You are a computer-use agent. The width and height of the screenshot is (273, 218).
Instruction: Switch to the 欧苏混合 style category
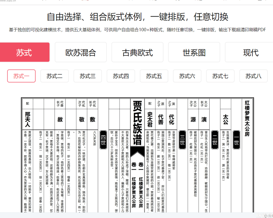click(x=81, y=52)
